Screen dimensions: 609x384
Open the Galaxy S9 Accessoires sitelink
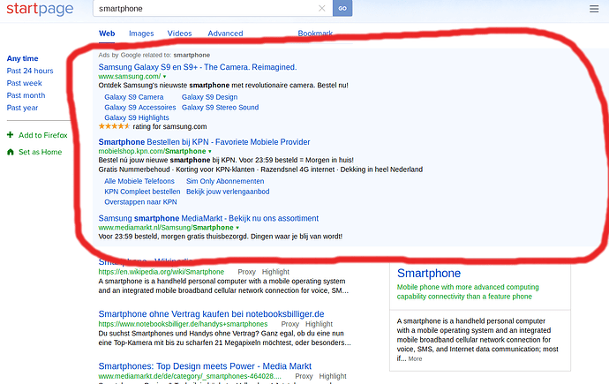click(x=139, y=107)
